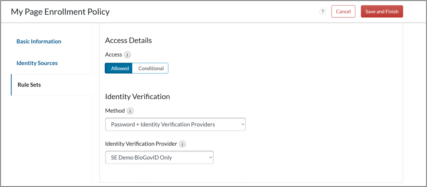Open help via the question mark icon

(x=323, y=12)
